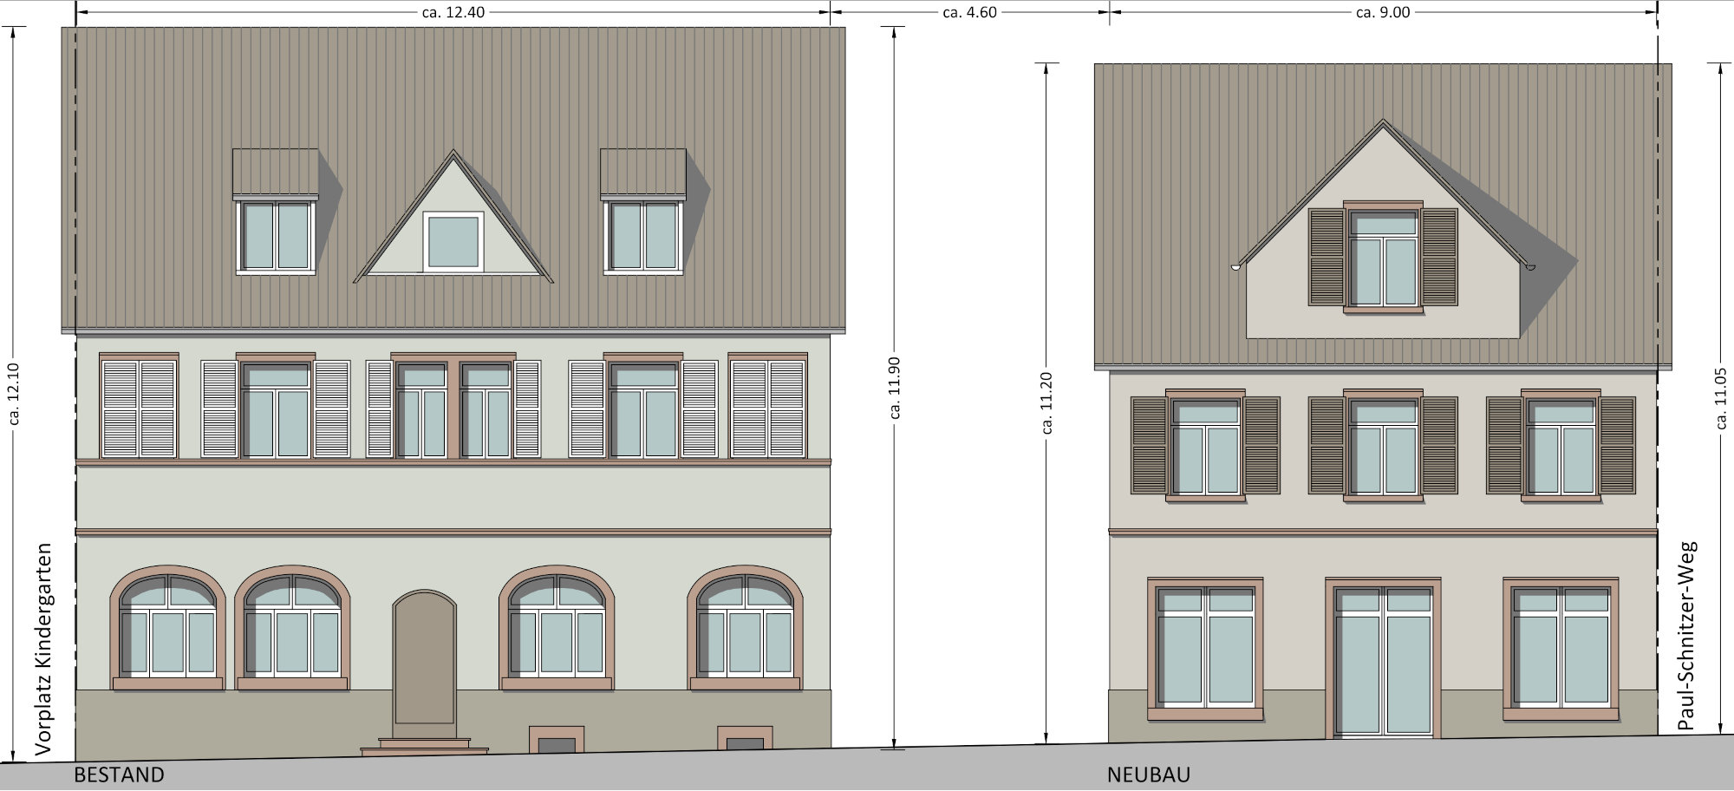This screenshot has width=1734, height=791.
Task: Click the BESTAND caption
Action: [x=119, y=775]
